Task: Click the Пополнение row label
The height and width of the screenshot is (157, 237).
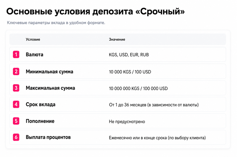Action: pos(40,121)
